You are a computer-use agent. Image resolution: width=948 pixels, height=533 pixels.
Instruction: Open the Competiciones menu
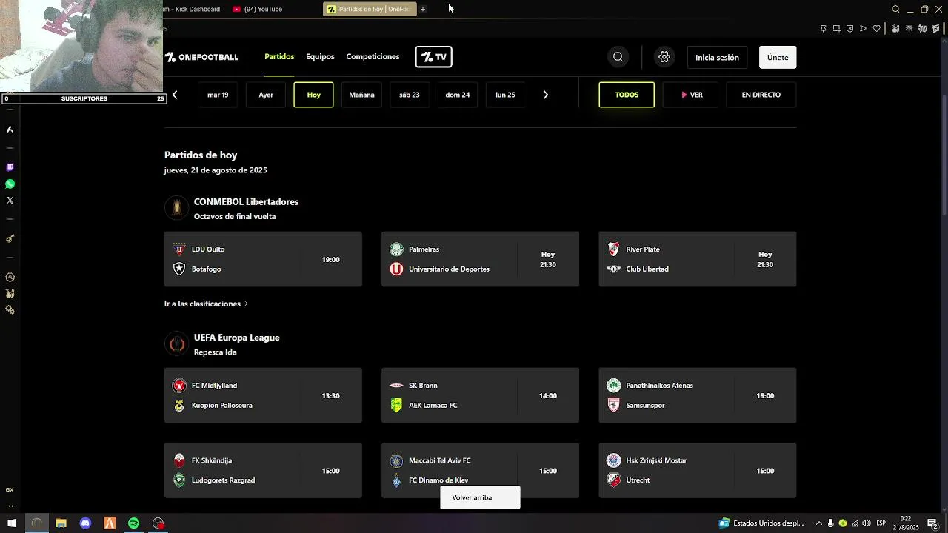click(373, 57)
